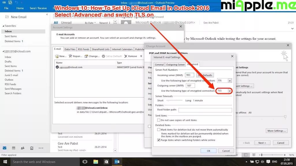The width and height of the screenshot is (296, 166).
Task: Show hidden tray icons arrow
Action: [x=246, y=162]
